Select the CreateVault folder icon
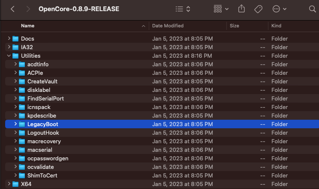The width and height of the screenshot is (319, 189). pos(22,82)
